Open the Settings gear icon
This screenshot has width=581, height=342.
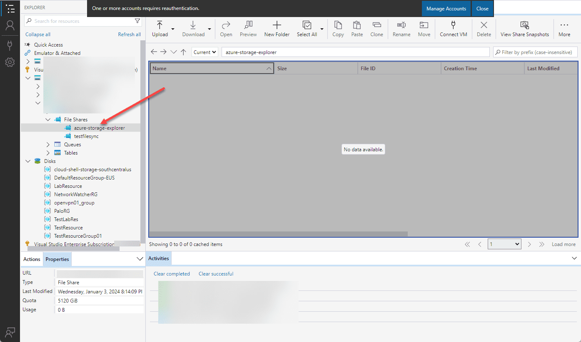click(10, 62)
